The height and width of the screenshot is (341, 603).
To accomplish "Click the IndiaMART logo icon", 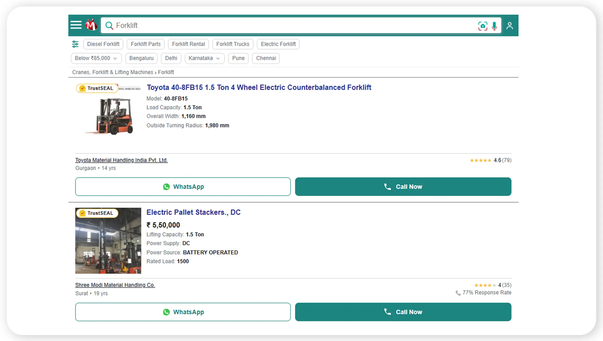I will point(91,25).
